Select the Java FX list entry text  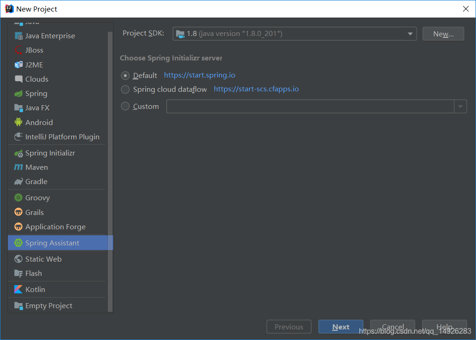point(37,108)
